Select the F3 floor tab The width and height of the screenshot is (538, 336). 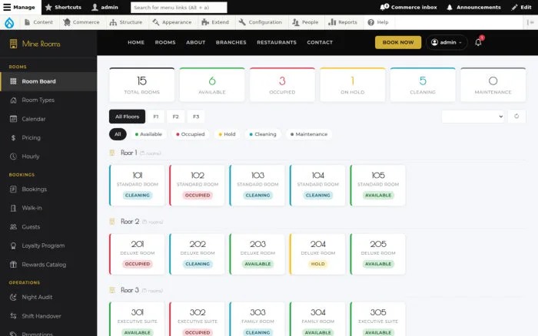click(196, 117)
